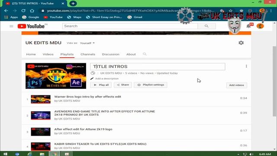The image size is (277, 156).
Task: Click network icon in system tray
Action: pyautogui.click(x=245, y=154)
